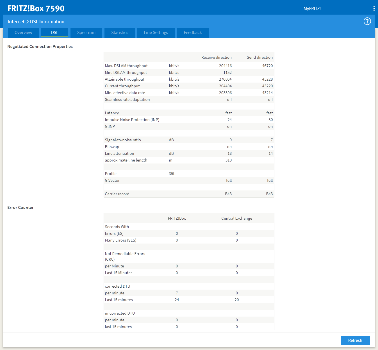
Task: Switch to the Overview tab
Action: click(23, 33)
